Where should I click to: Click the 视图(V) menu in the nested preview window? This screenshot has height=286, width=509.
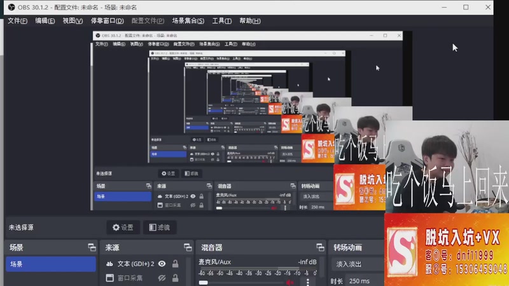point(136,44)
